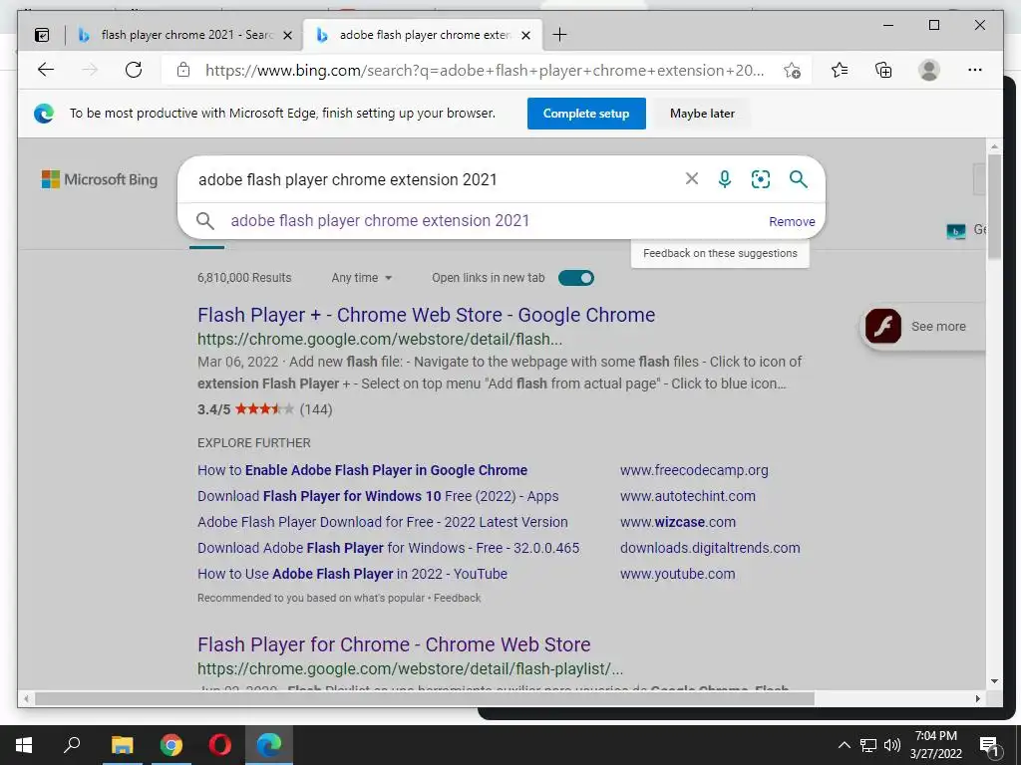
Task: Show hidden system tray icons
Action: pyautogui.click(x=844, y=745)
